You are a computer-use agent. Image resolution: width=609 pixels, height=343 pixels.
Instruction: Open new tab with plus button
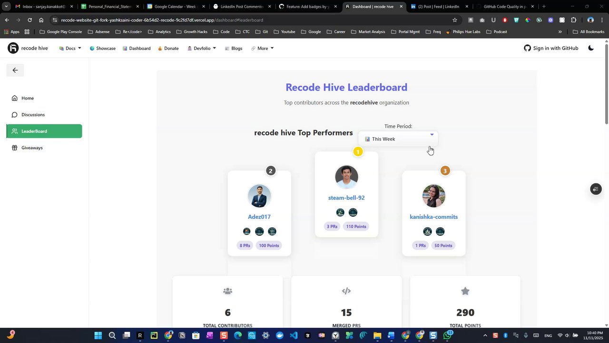[544, 7]
